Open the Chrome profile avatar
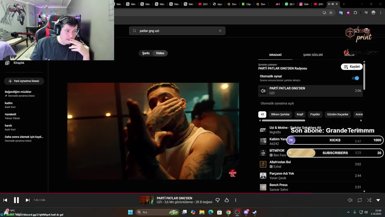Viewport: 385px width, 217px height. pyautogui.click(x=373, y=13)
